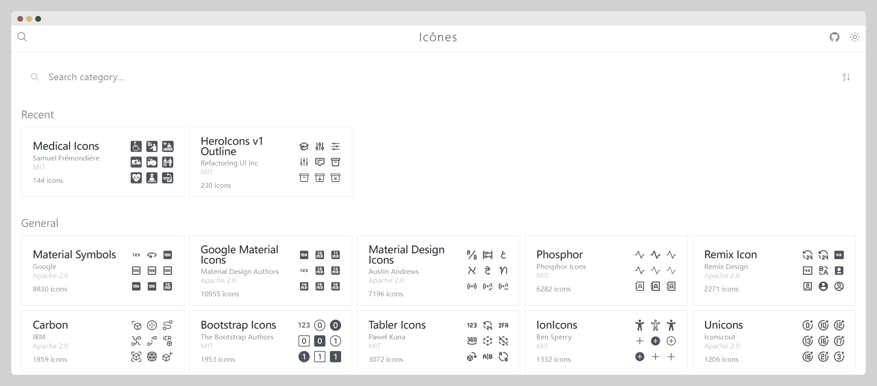The height and width of the screenshot is (386, 877).
Task: Open Google Material Icons collection
Action: pos(239,255)
